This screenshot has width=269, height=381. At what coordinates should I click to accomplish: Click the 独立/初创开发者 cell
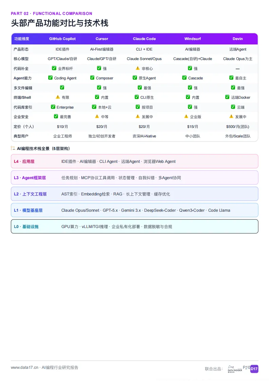tap(102, 136)
